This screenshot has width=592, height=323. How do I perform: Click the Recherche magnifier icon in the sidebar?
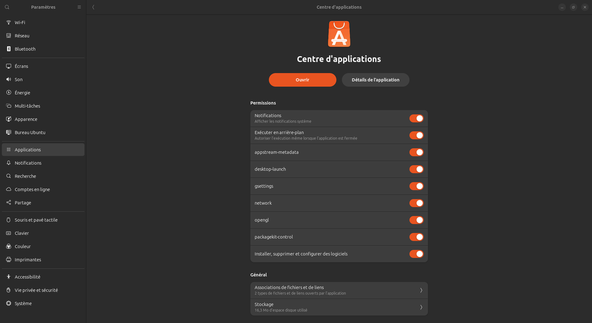click(x=8, y=176)
